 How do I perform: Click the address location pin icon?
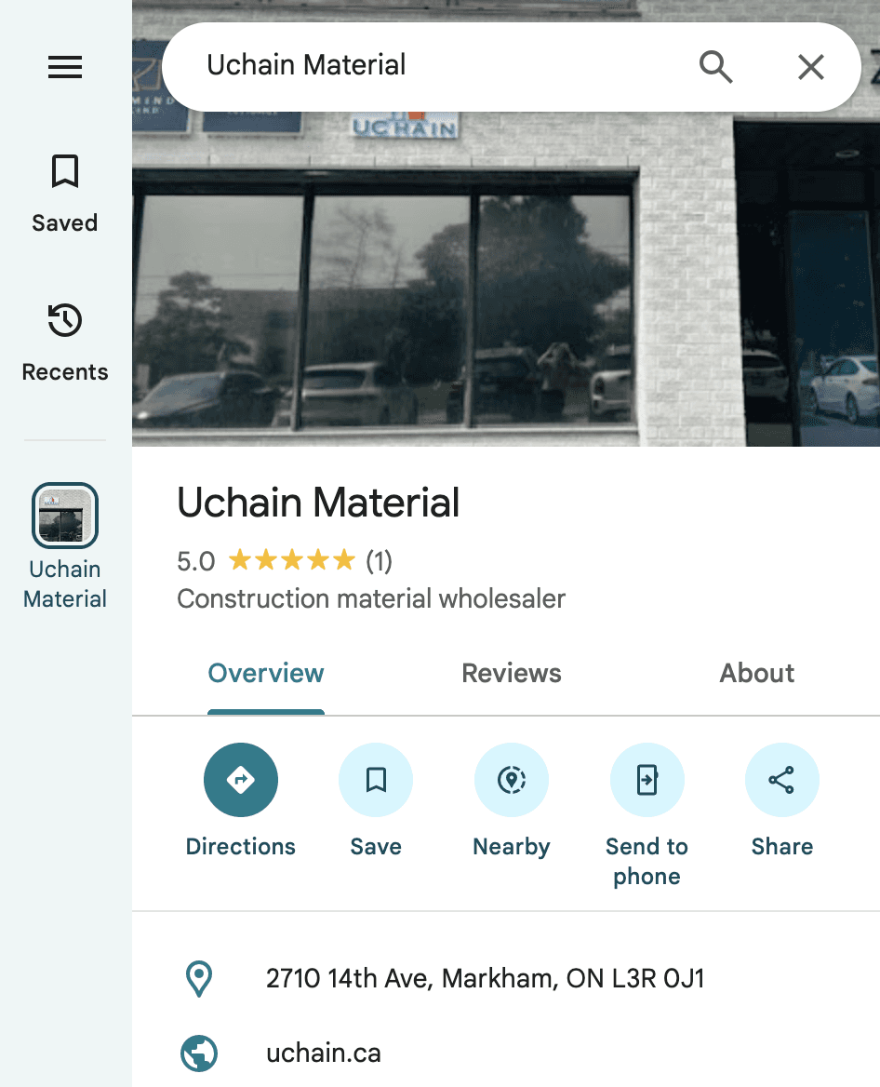199,979
